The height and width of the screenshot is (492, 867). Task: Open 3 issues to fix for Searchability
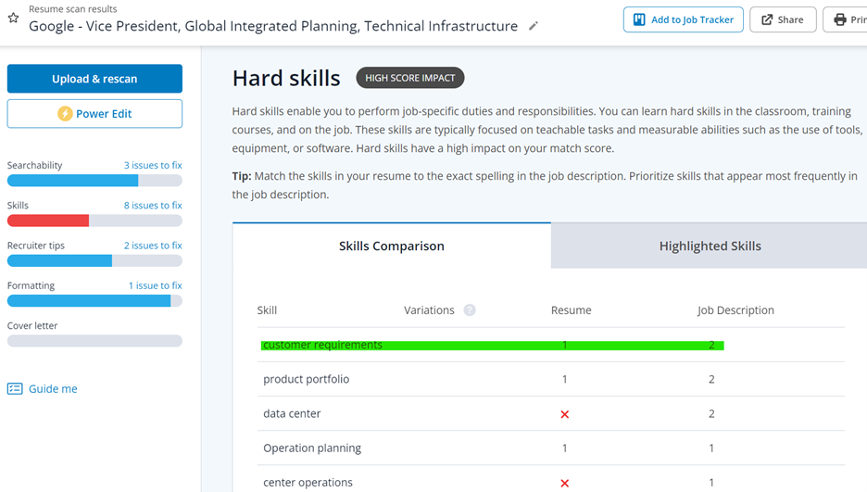(153, 165)
